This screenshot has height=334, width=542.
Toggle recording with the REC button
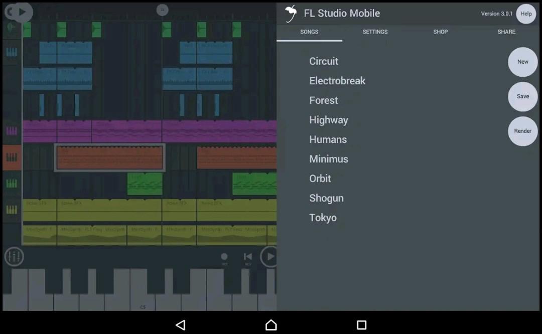tap(224, 256)
